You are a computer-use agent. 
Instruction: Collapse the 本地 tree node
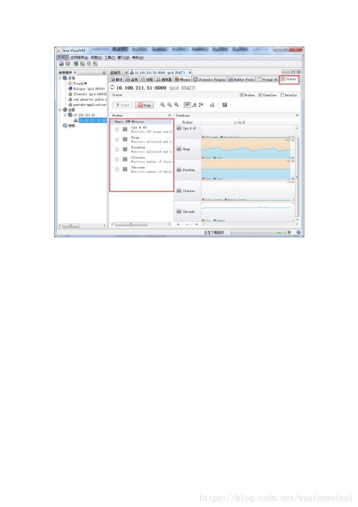click(60, 78)
